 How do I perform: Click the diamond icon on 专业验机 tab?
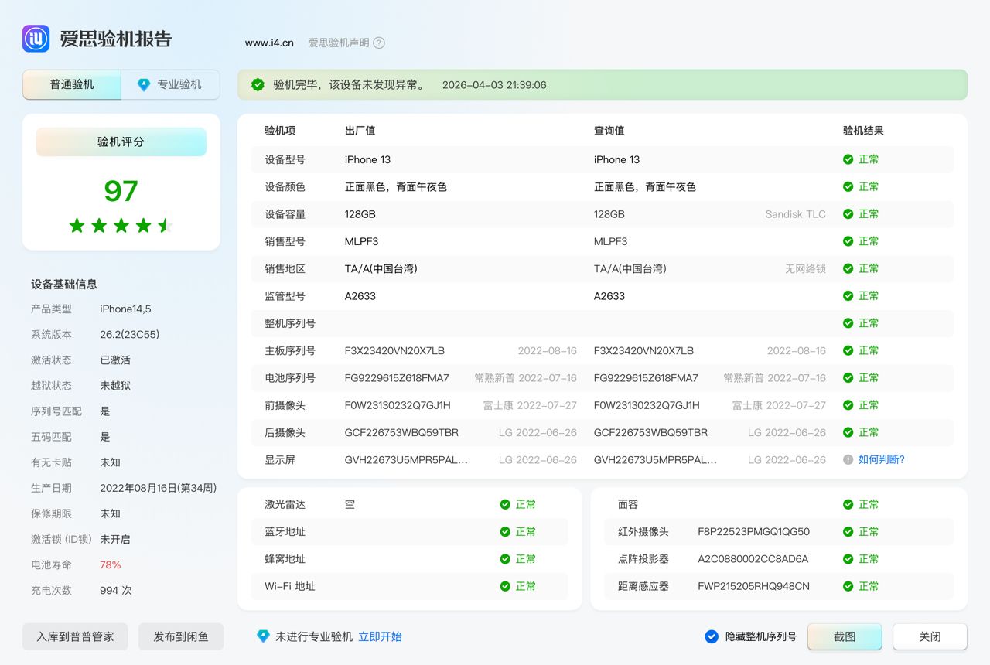click(x=144, y=85)
